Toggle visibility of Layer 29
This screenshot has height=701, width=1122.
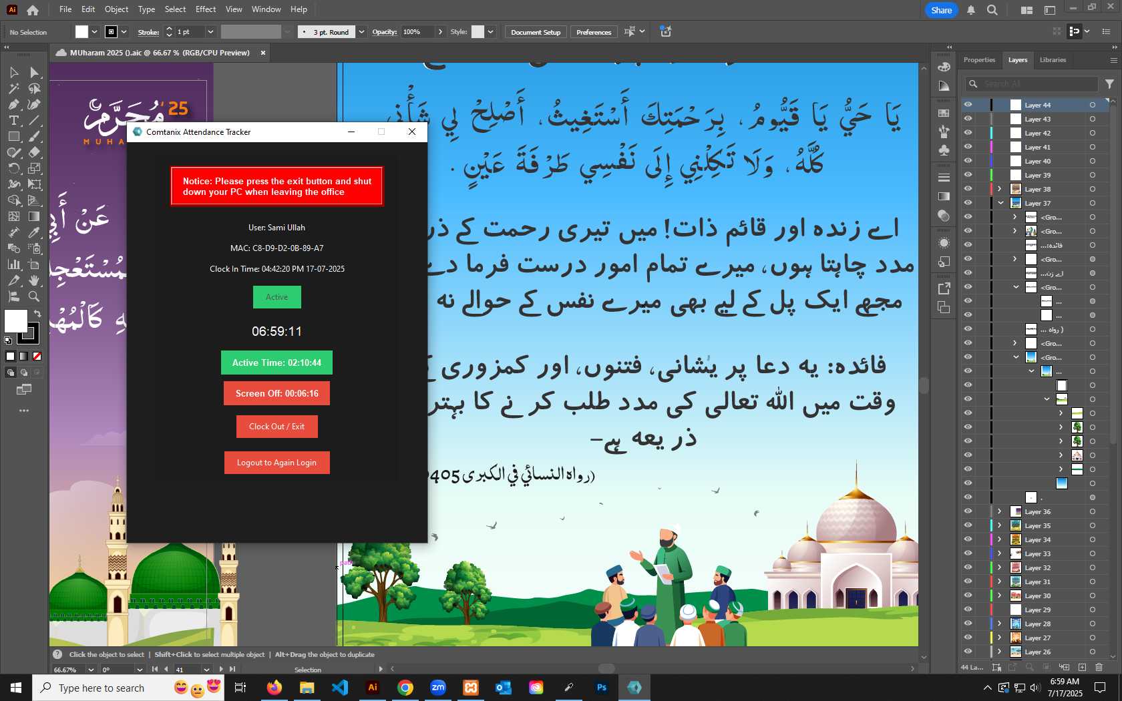click(968, 610)
